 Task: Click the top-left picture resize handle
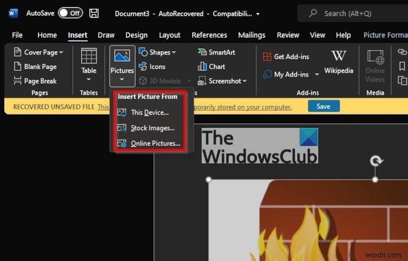tap(209, 180)
